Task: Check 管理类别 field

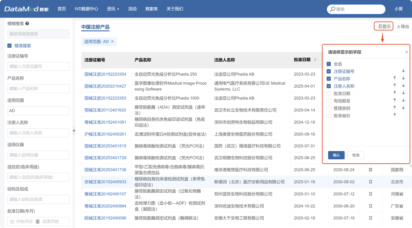Action: coord(329,108)
